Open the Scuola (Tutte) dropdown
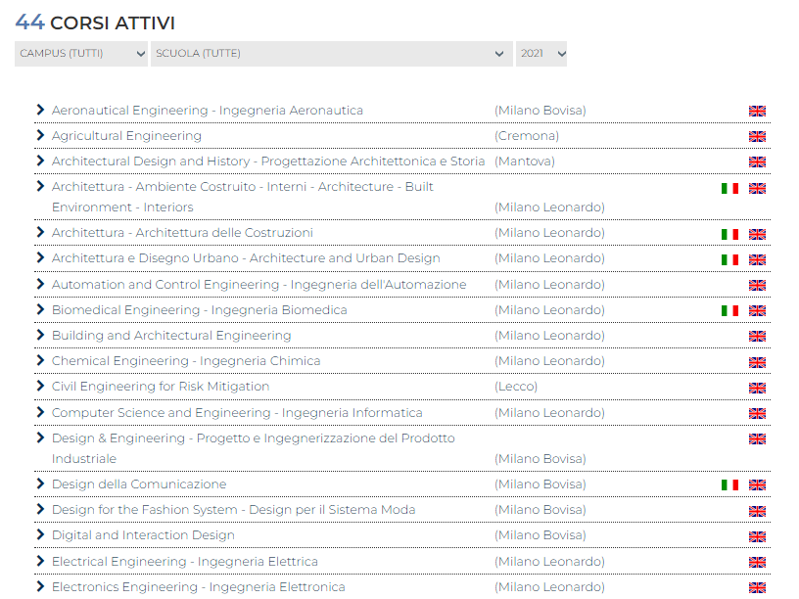 [x=332, y=54]
